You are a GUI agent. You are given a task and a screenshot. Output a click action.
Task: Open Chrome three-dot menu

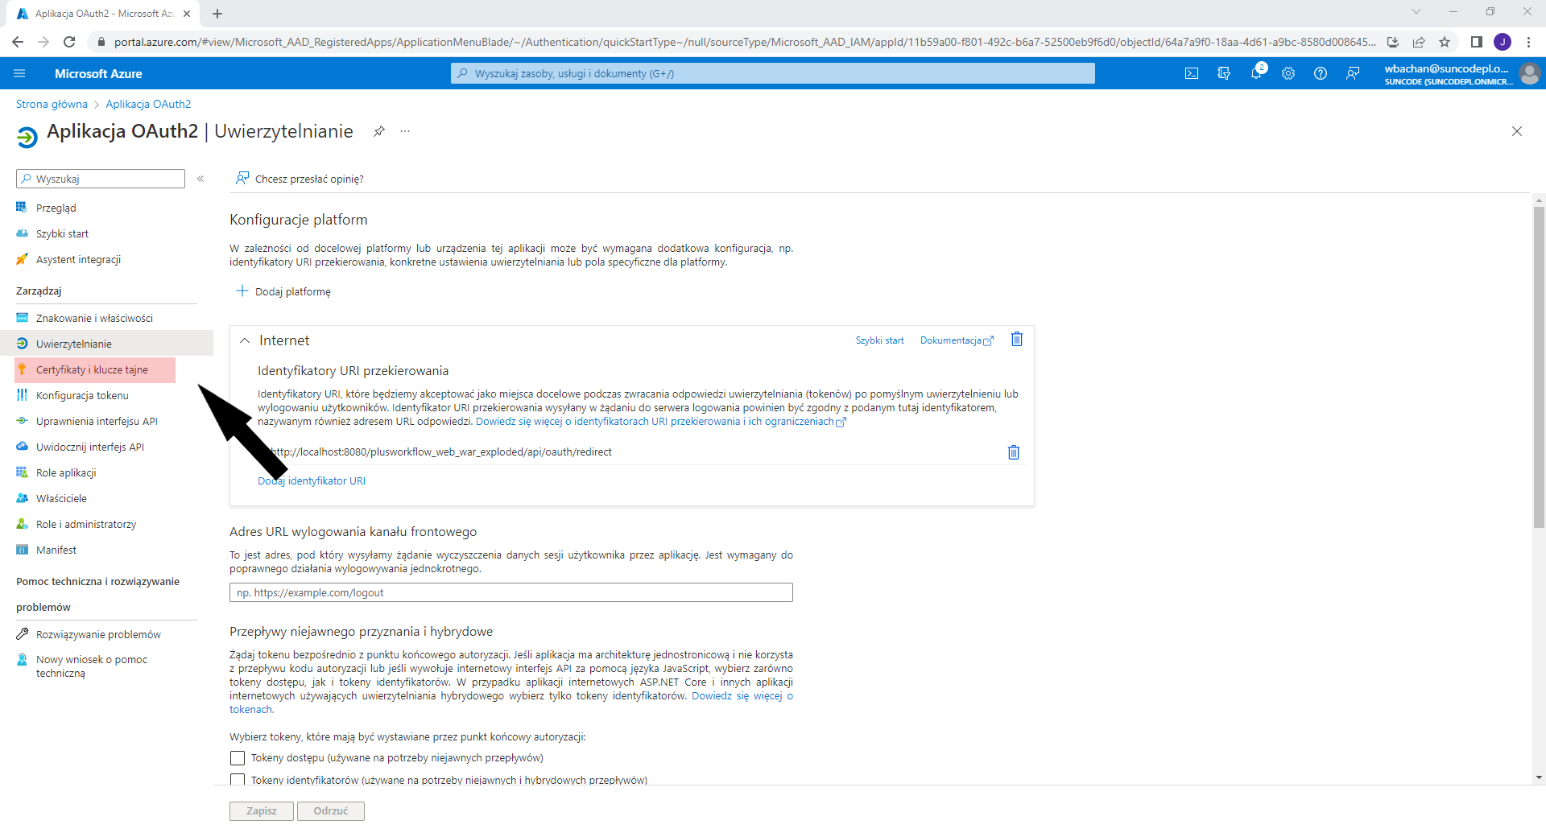(1528, 42)
